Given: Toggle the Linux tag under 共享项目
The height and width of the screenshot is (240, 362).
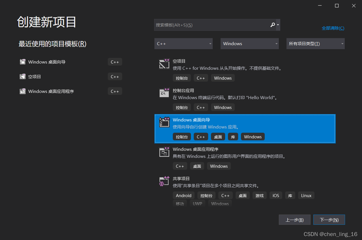Looking at the screenshot, I should click(306, 195).
